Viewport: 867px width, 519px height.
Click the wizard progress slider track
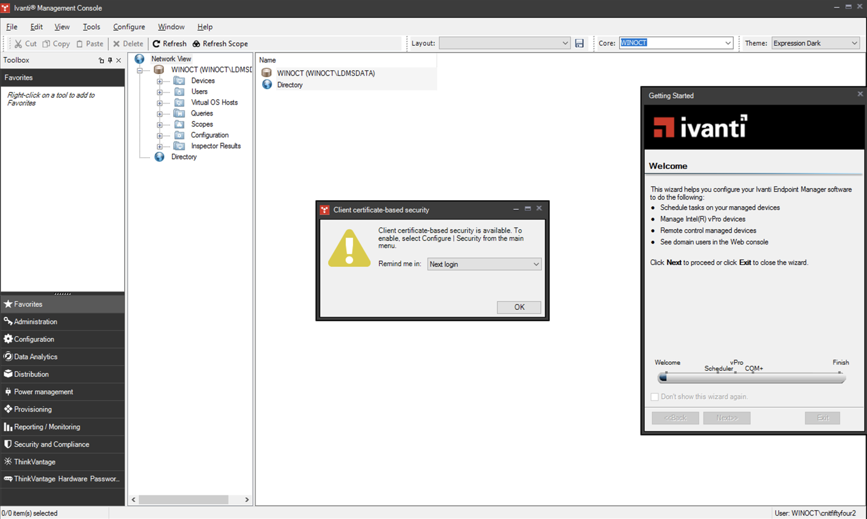tap(751, 378)
